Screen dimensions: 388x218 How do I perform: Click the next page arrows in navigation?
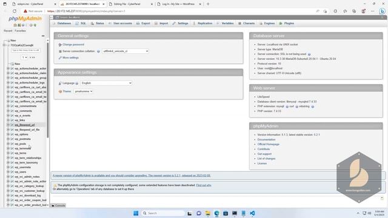pos(32,58)
